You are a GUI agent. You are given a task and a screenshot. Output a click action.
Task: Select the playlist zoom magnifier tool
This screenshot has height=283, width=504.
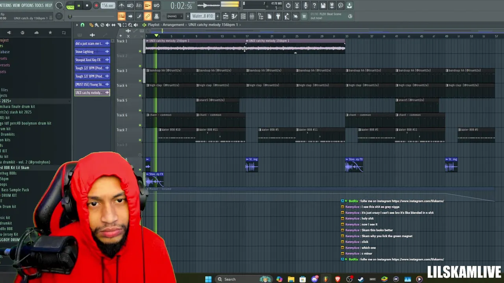(130, 25)
